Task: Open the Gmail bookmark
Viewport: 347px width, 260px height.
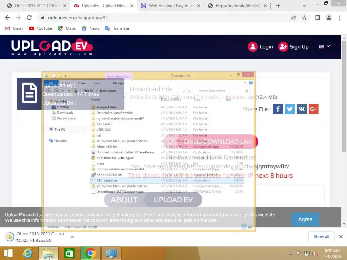Action: (x=14, y=28)
